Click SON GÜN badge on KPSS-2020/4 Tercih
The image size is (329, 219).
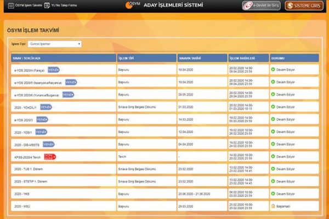click(x=50, y=157)
